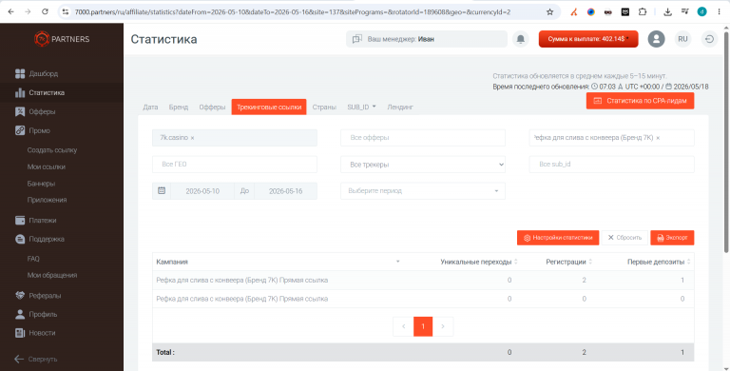Click end date field 2026-05-16
Screen dimensions: 730x371
(286, 190)
